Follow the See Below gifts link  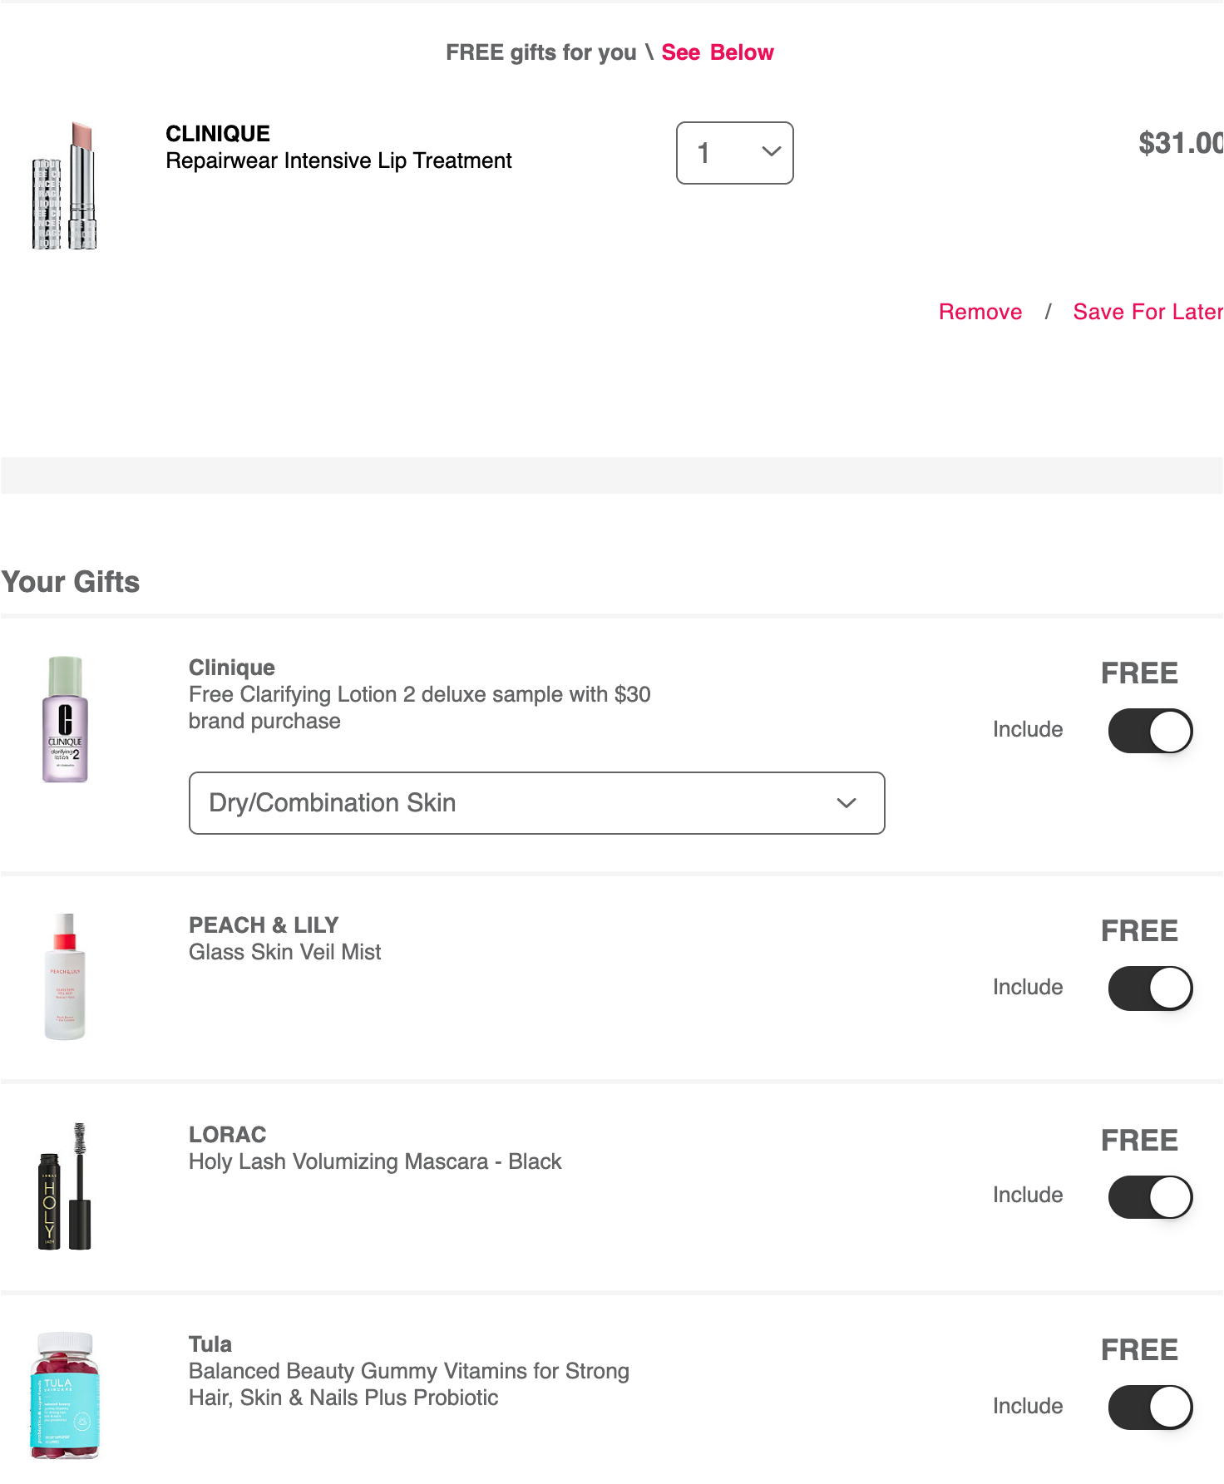[x=718, y=52]
